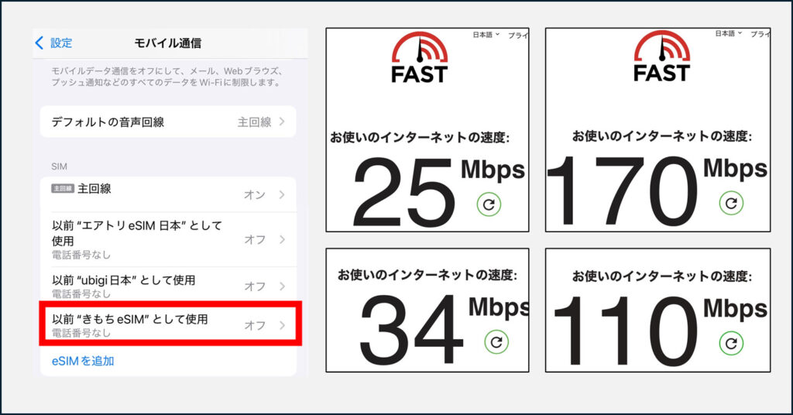
Task: Click the 34 speed result number
Action: [410, 330]
